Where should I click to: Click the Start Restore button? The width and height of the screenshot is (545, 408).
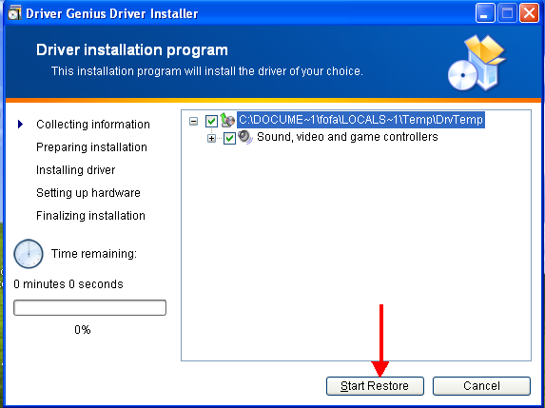pos(375,386)
